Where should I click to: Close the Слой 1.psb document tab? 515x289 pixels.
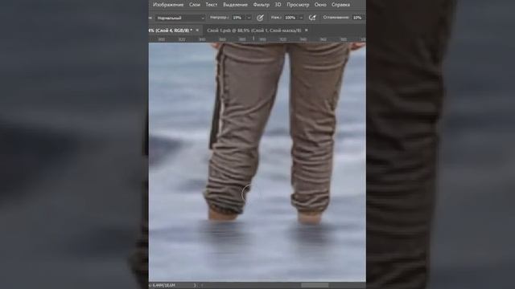[307, 31]
